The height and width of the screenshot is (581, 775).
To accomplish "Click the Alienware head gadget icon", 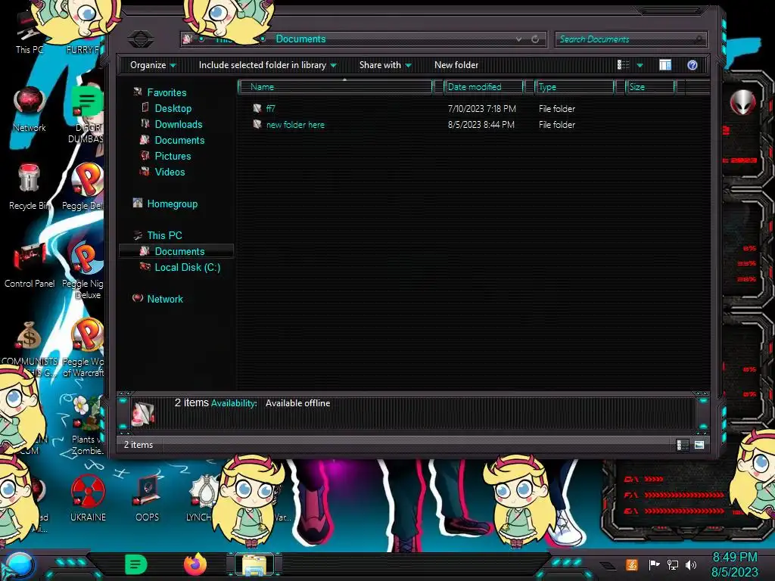I will pos(742,103).
